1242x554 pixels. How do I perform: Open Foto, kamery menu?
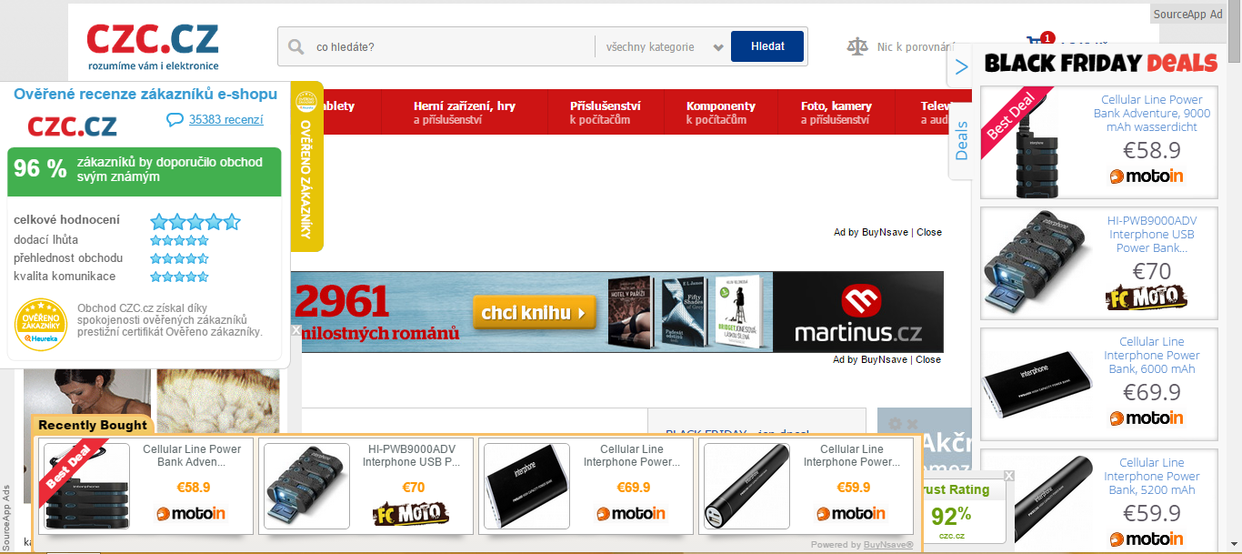coord(836,112)
